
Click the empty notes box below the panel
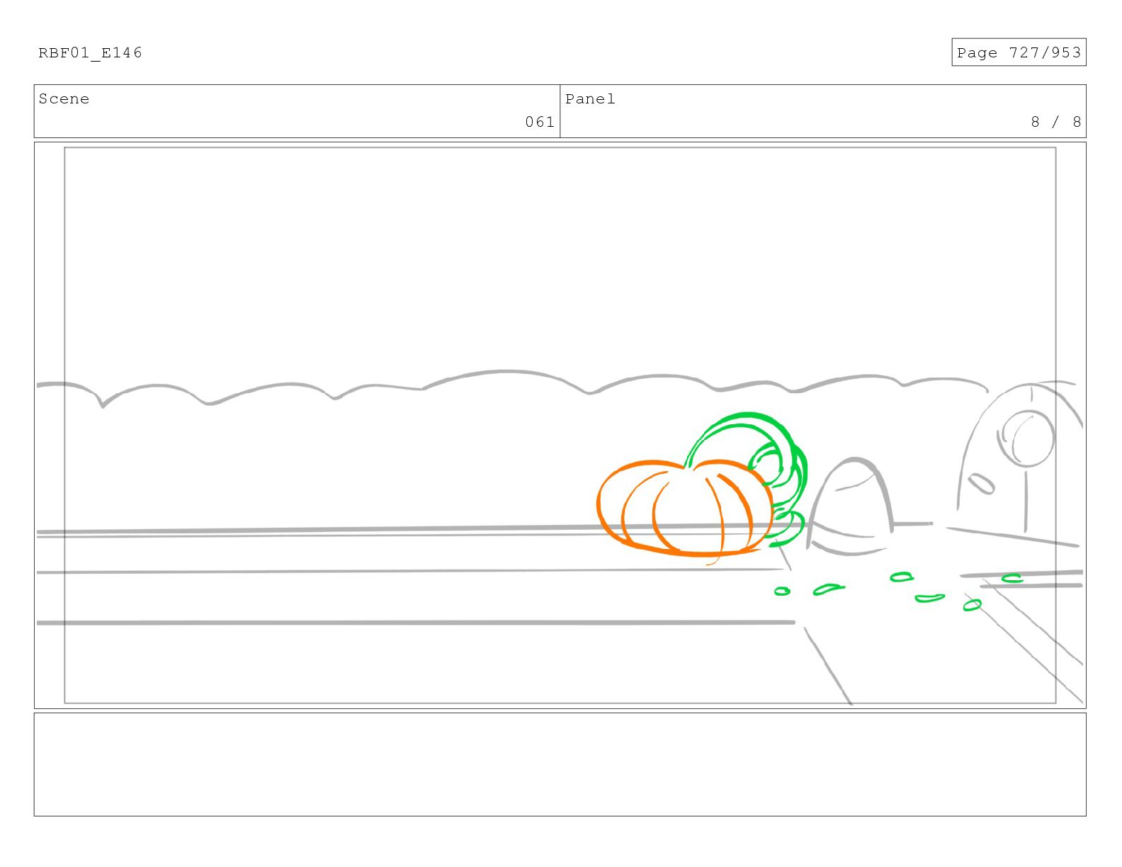coord(560,764)
